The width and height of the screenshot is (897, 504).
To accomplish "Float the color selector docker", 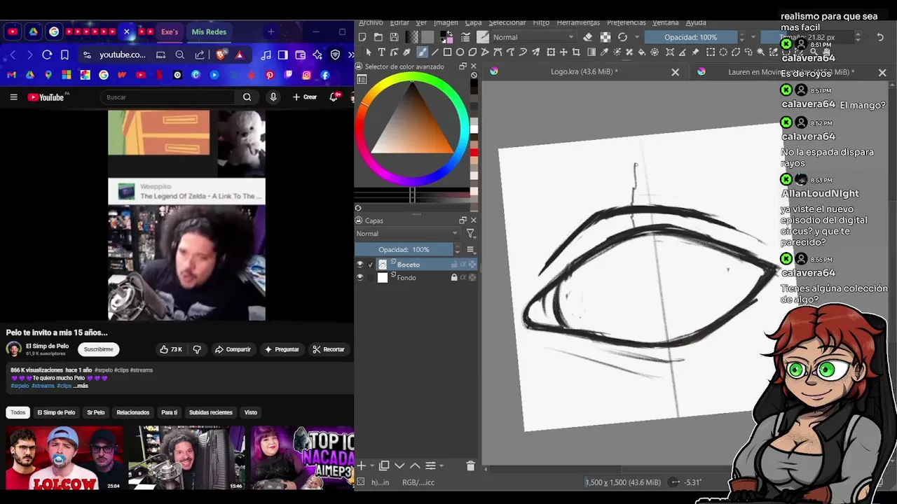I will [463, 66].
